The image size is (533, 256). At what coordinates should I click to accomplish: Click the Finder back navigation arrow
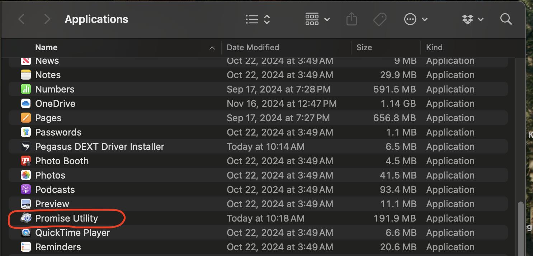click(22, 19)
